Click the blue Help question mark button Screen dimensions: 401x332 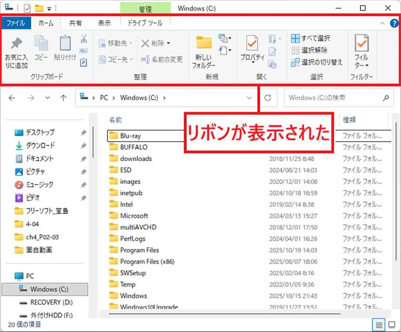(394, 23)
